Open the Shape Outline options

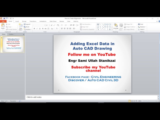point(130,27)
